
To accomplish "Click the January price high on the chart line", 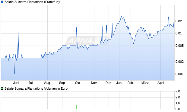I will pyautogui.click(x=122, y=17).
